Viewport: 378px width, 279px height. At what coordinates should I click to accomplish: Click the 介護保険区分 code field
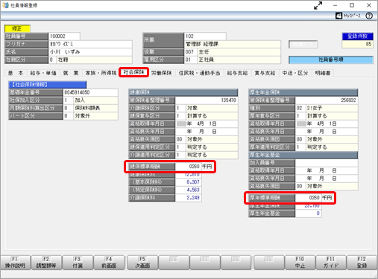coord(180,108)
